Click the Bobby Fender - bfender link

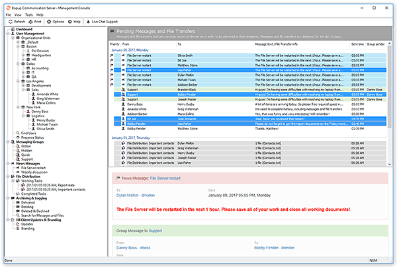click(x=274, y=248)
